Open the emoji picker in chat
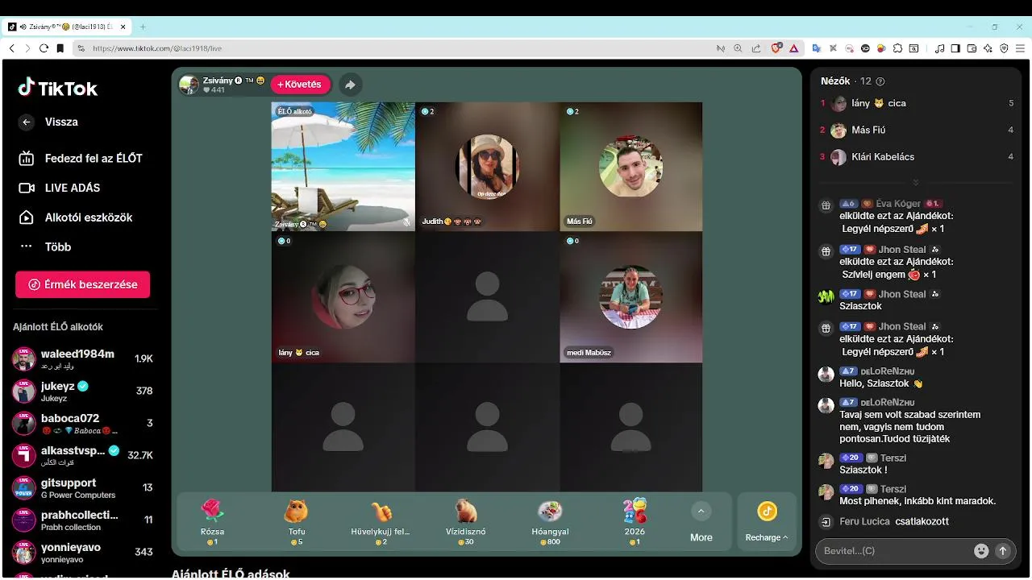1032x580 pixels. (981, 551)
